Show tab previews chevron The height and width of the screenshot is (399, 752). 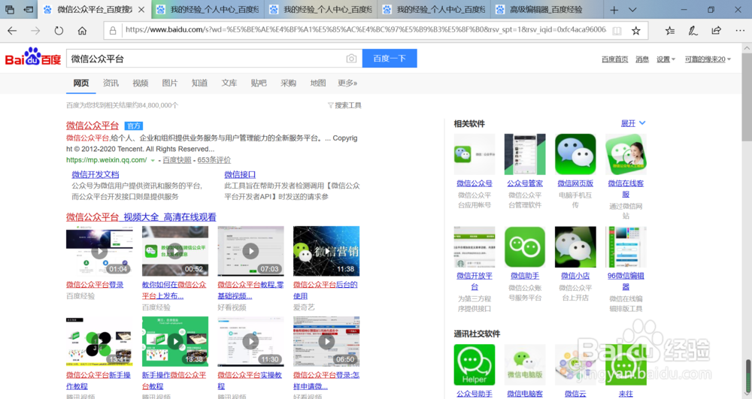632,10
